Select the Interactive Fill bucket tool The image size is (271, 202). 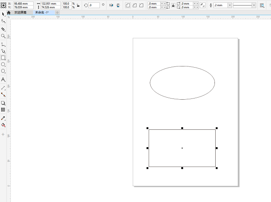click(x=3, y=125)
